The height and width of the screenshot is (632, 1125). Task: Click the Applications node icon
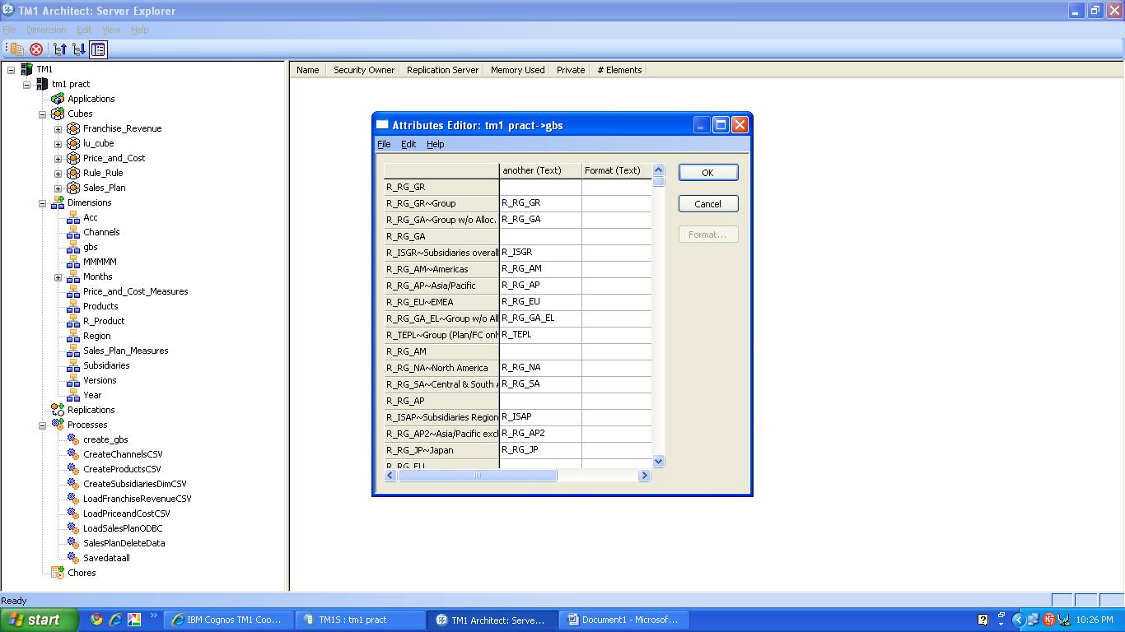coord(58,99)
